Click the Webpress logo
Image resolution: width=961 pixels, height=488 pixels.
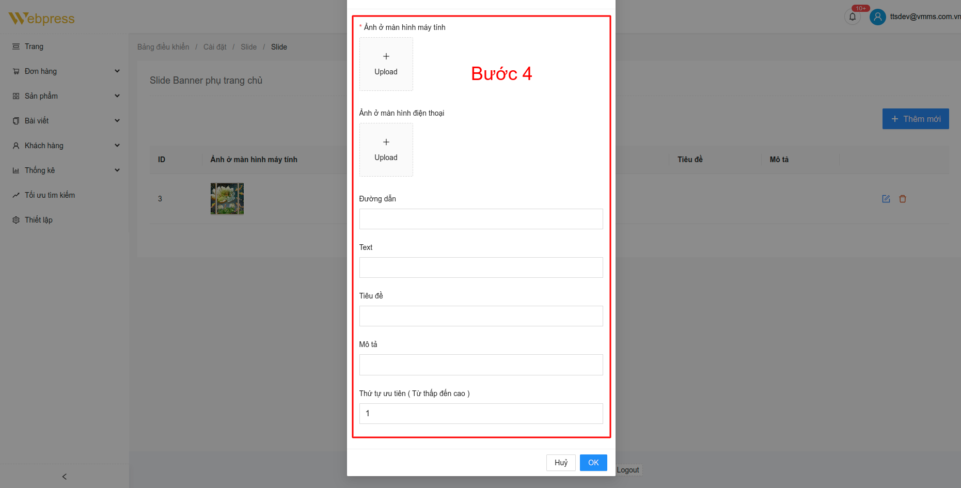[x=41, y=19]
